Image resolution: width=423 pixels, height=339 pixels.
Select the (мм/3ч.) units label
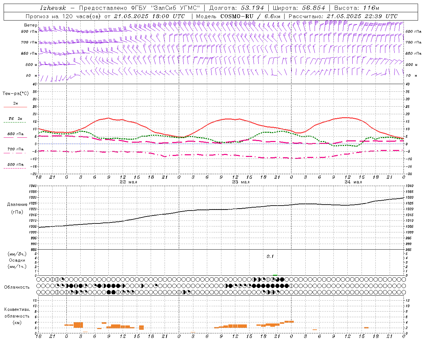click(17, 254)
